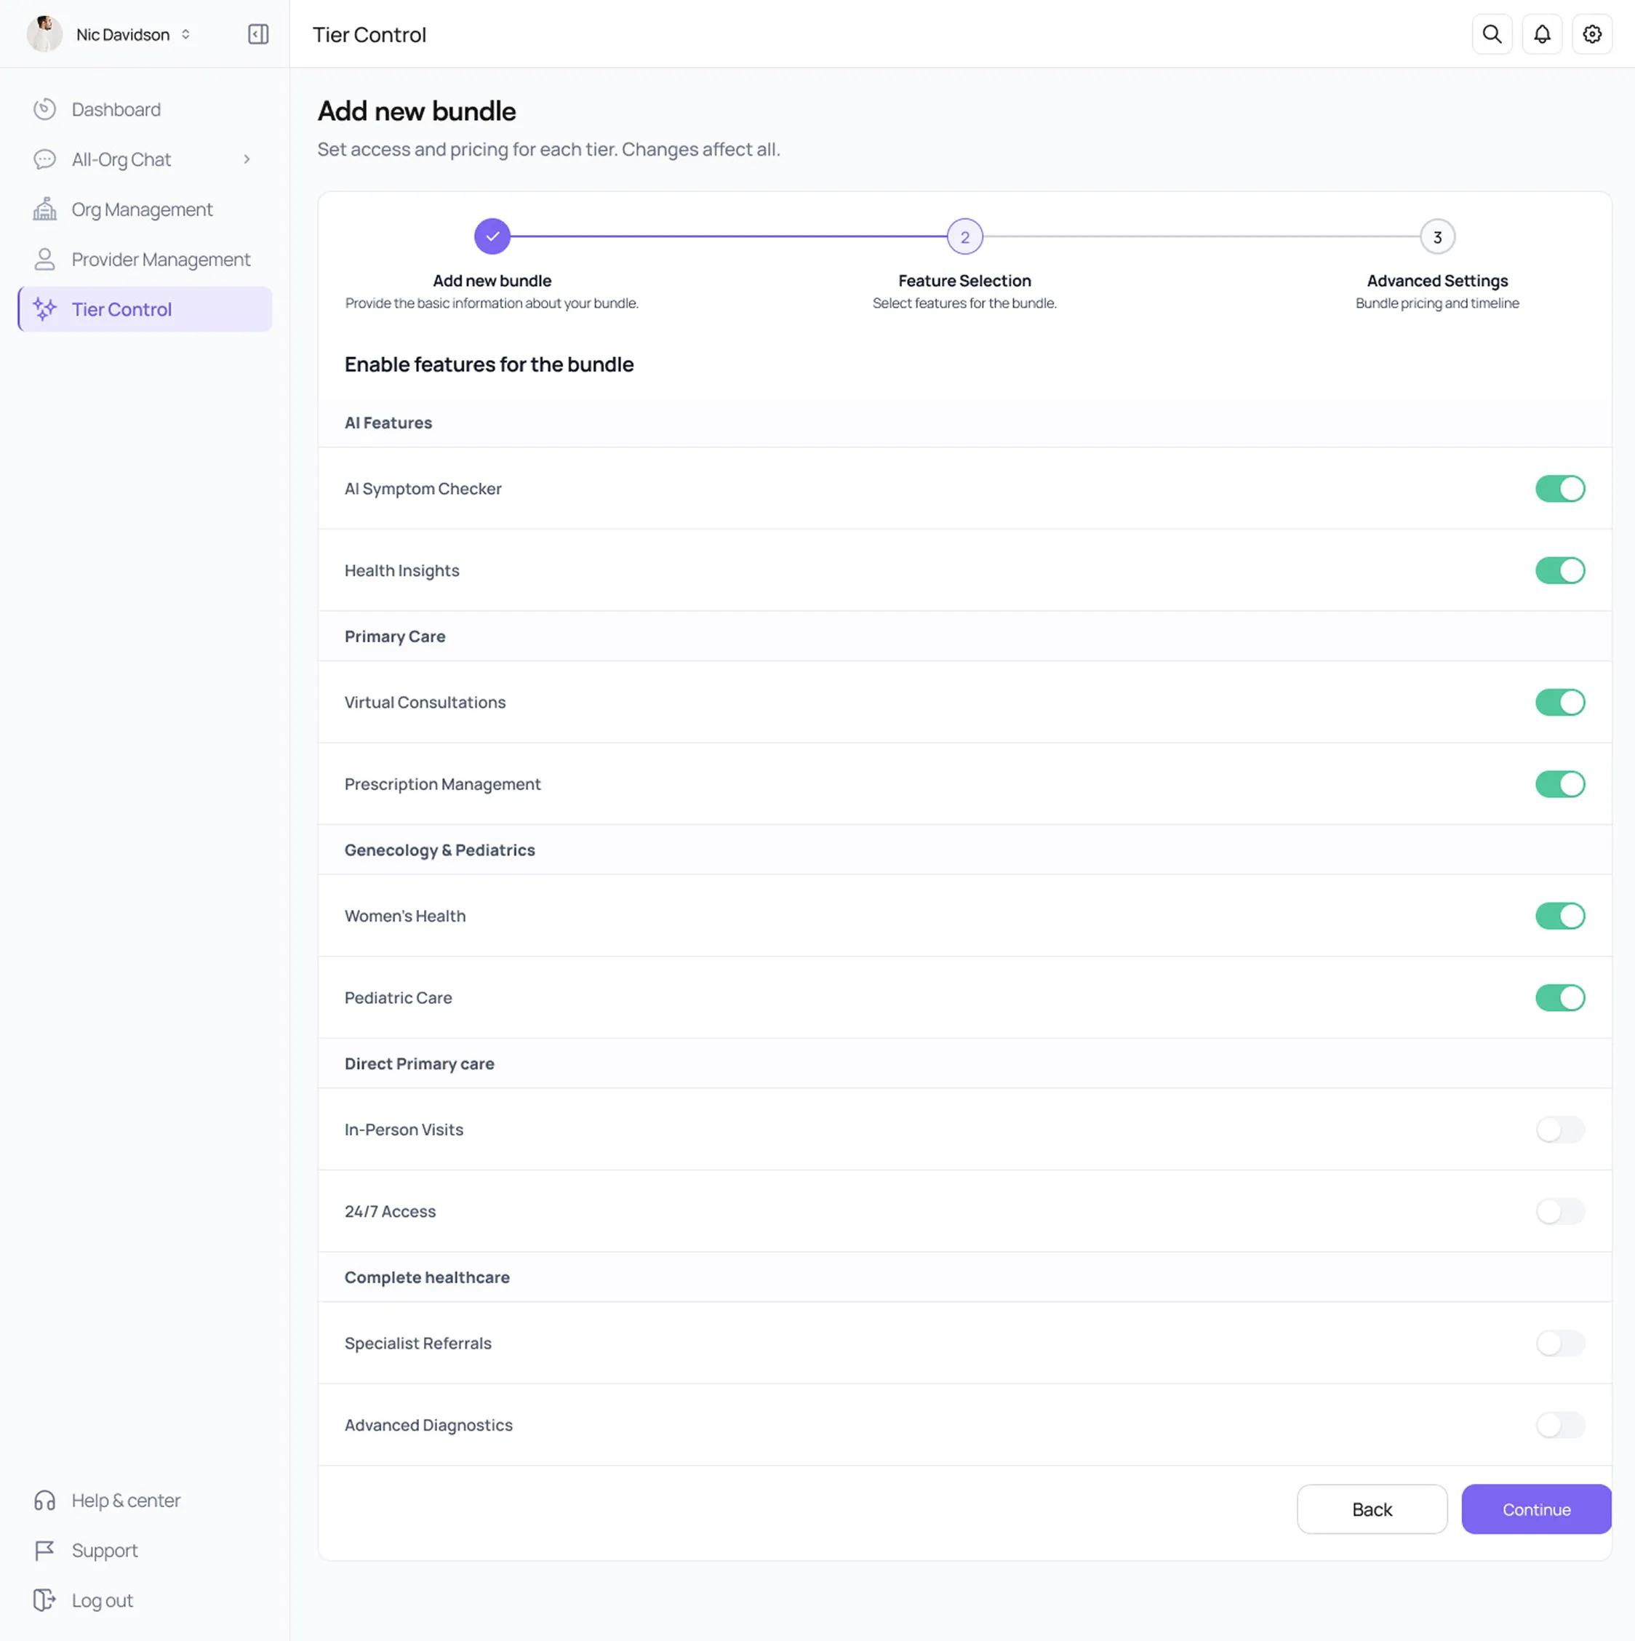The height and width of the screenshot is (1641, 1635).
Task: Click the search magnifier icon
Action: point(1492,34)
